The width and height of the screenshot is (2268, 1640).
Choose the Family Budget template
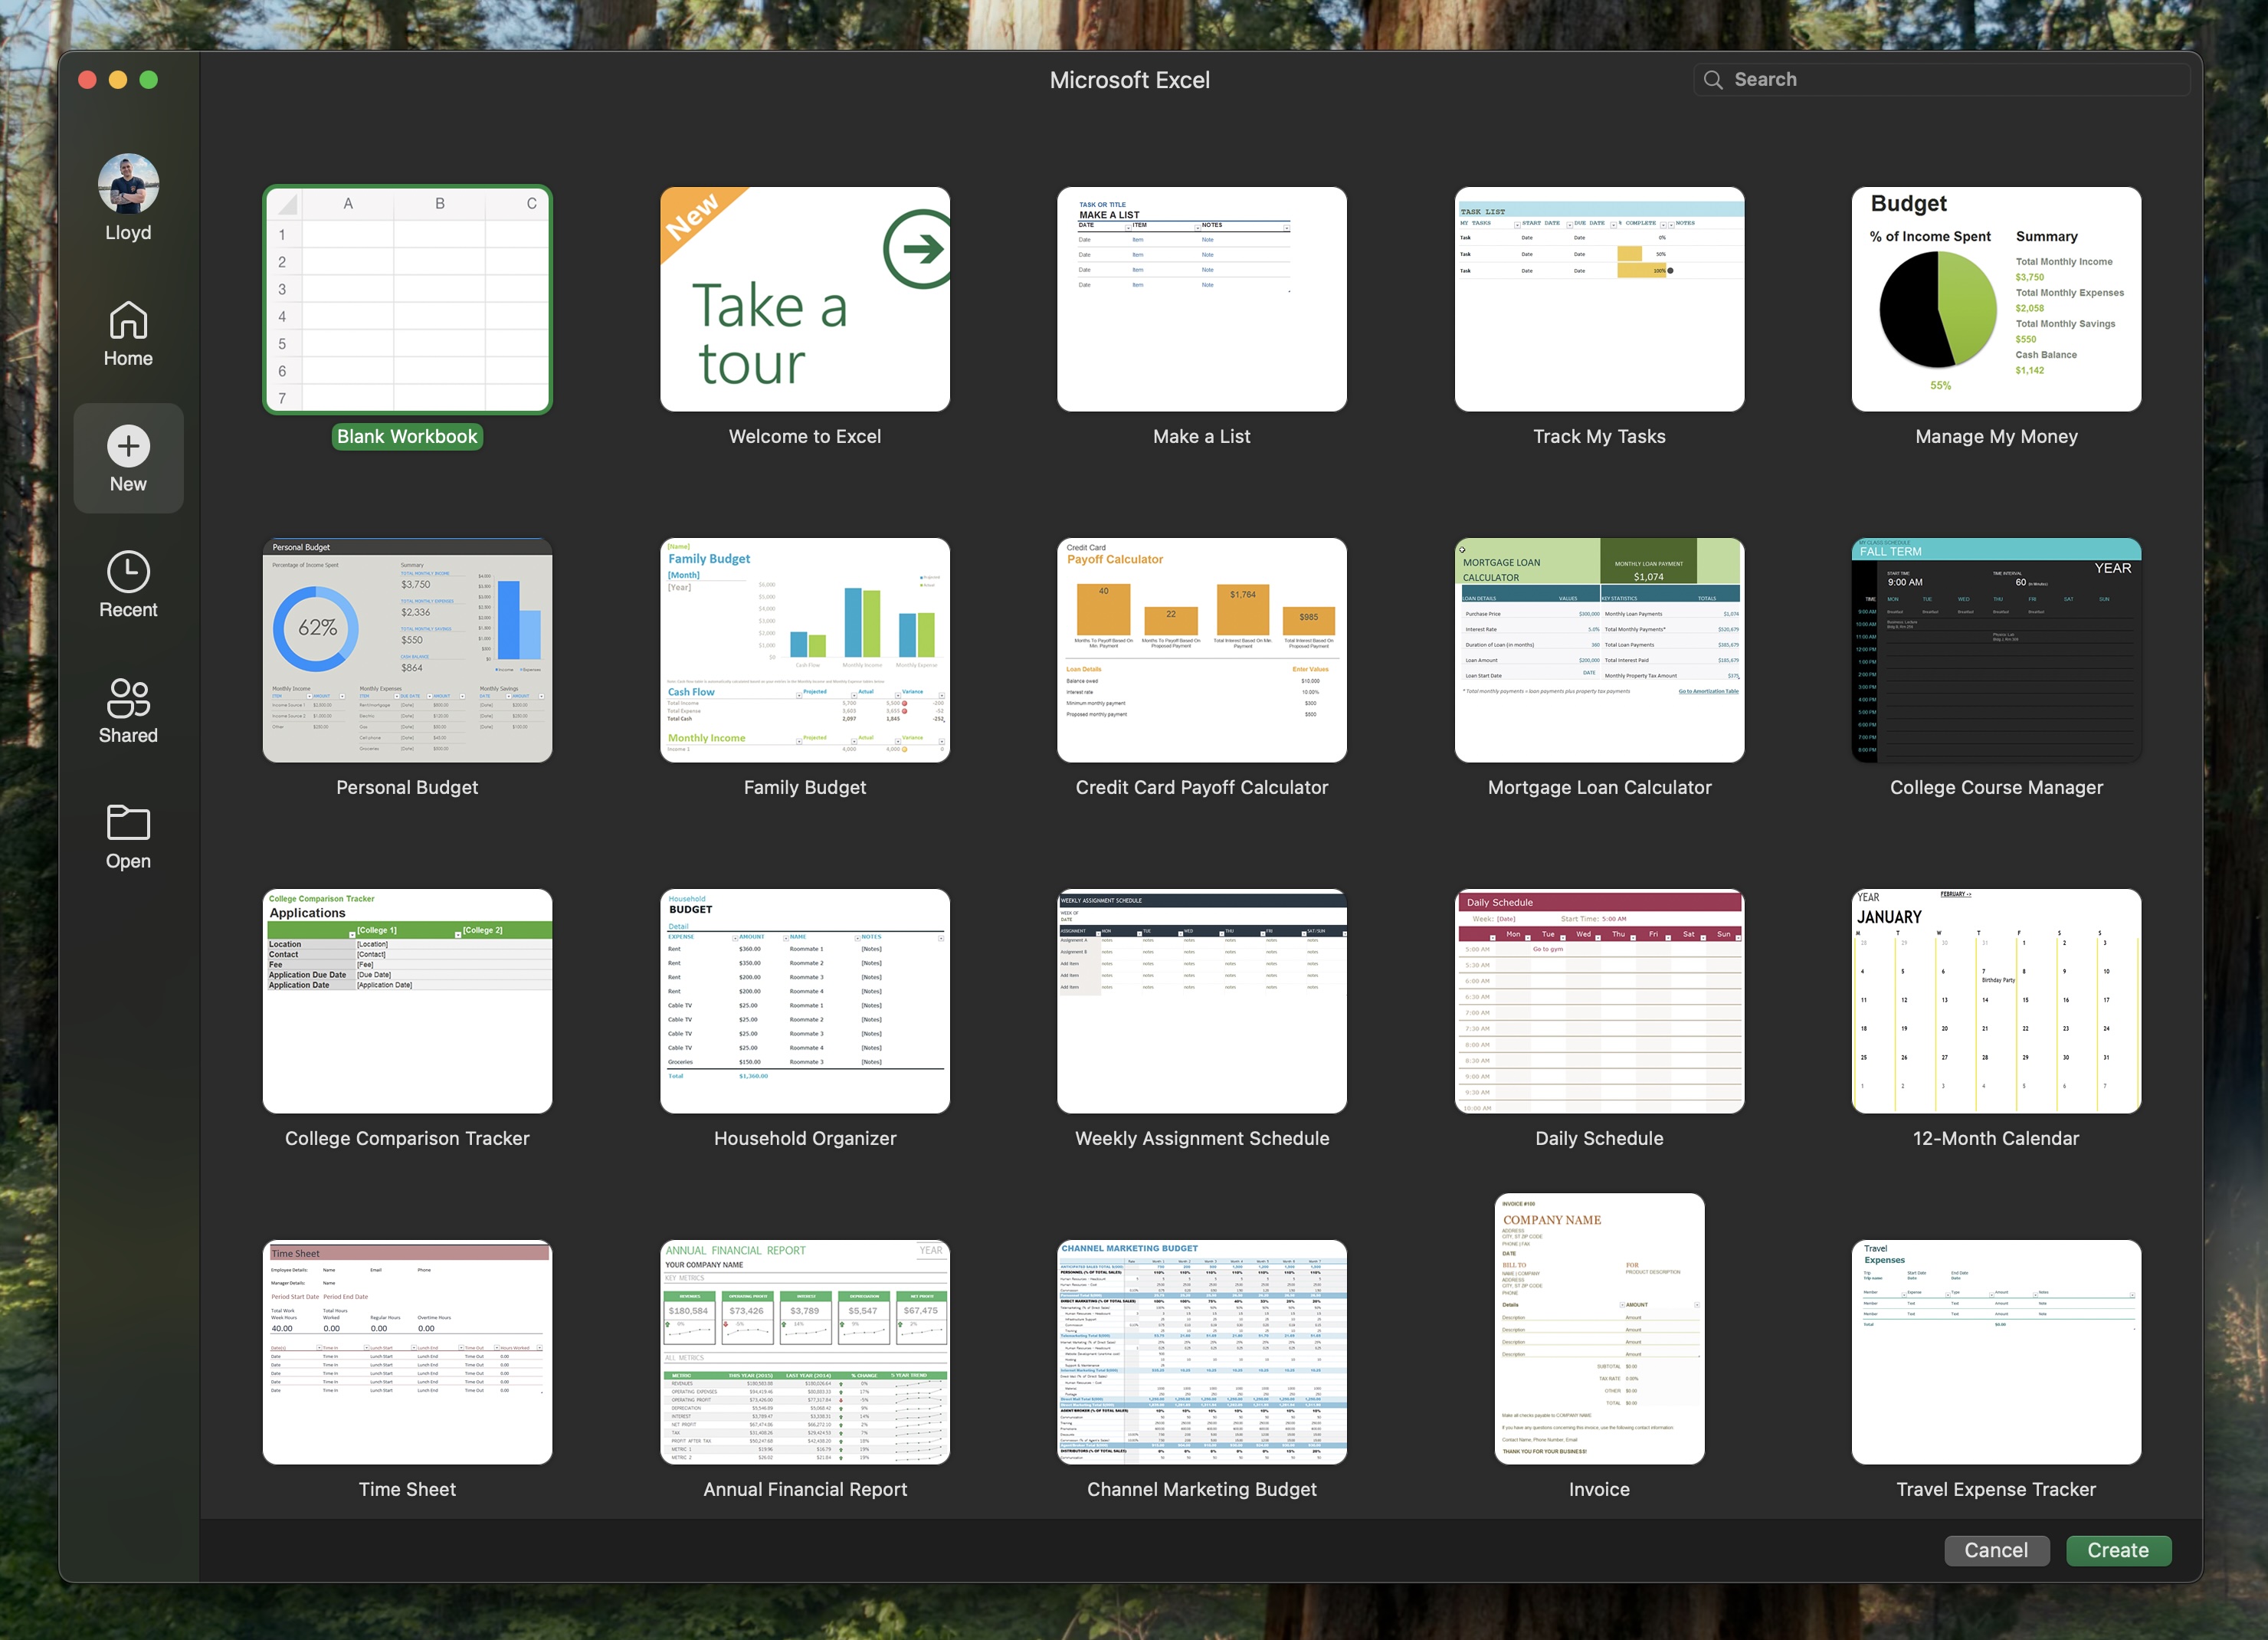click(x=804, y=650)
